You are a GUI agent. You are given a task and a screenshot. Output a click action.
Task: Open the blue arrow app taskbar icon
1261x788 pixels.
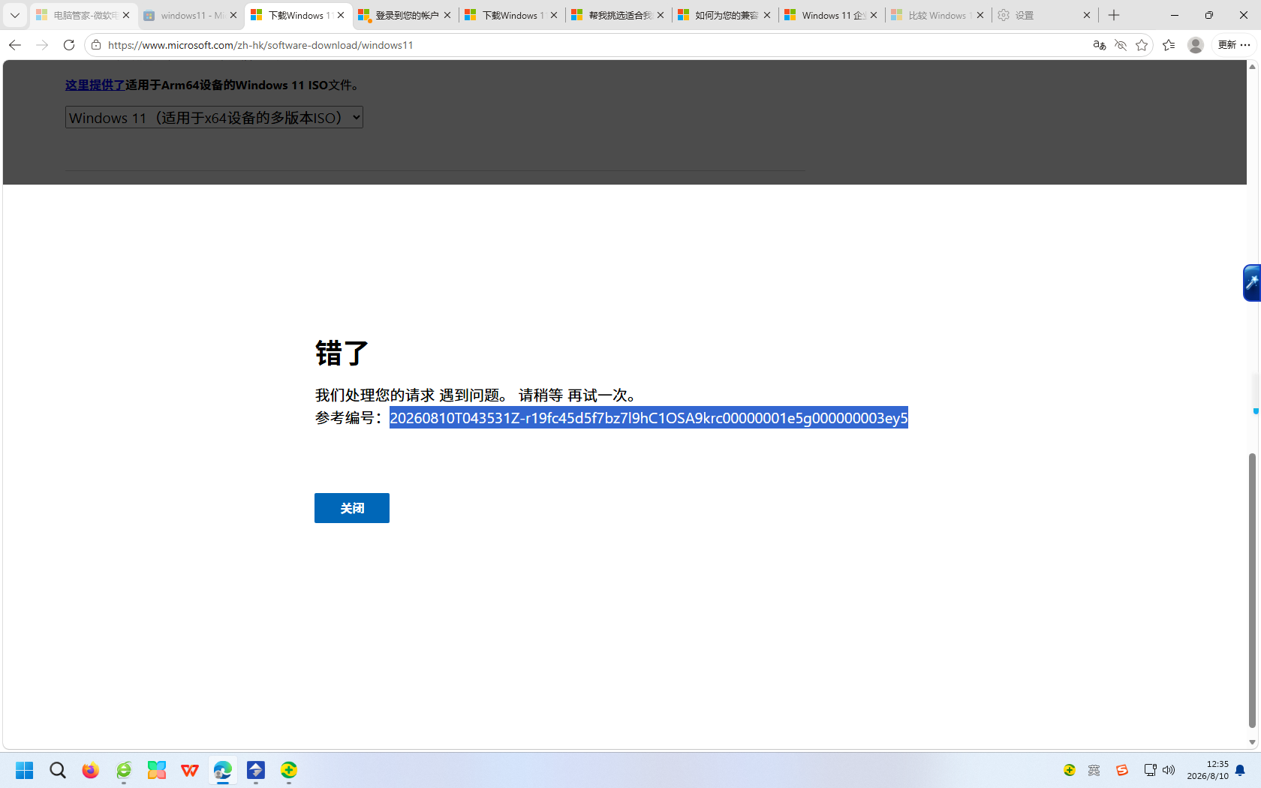(256, 771)
